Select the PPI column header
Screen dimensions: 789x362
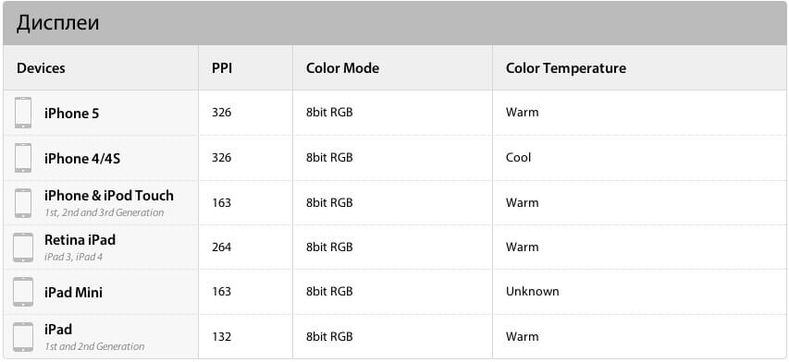222,67
